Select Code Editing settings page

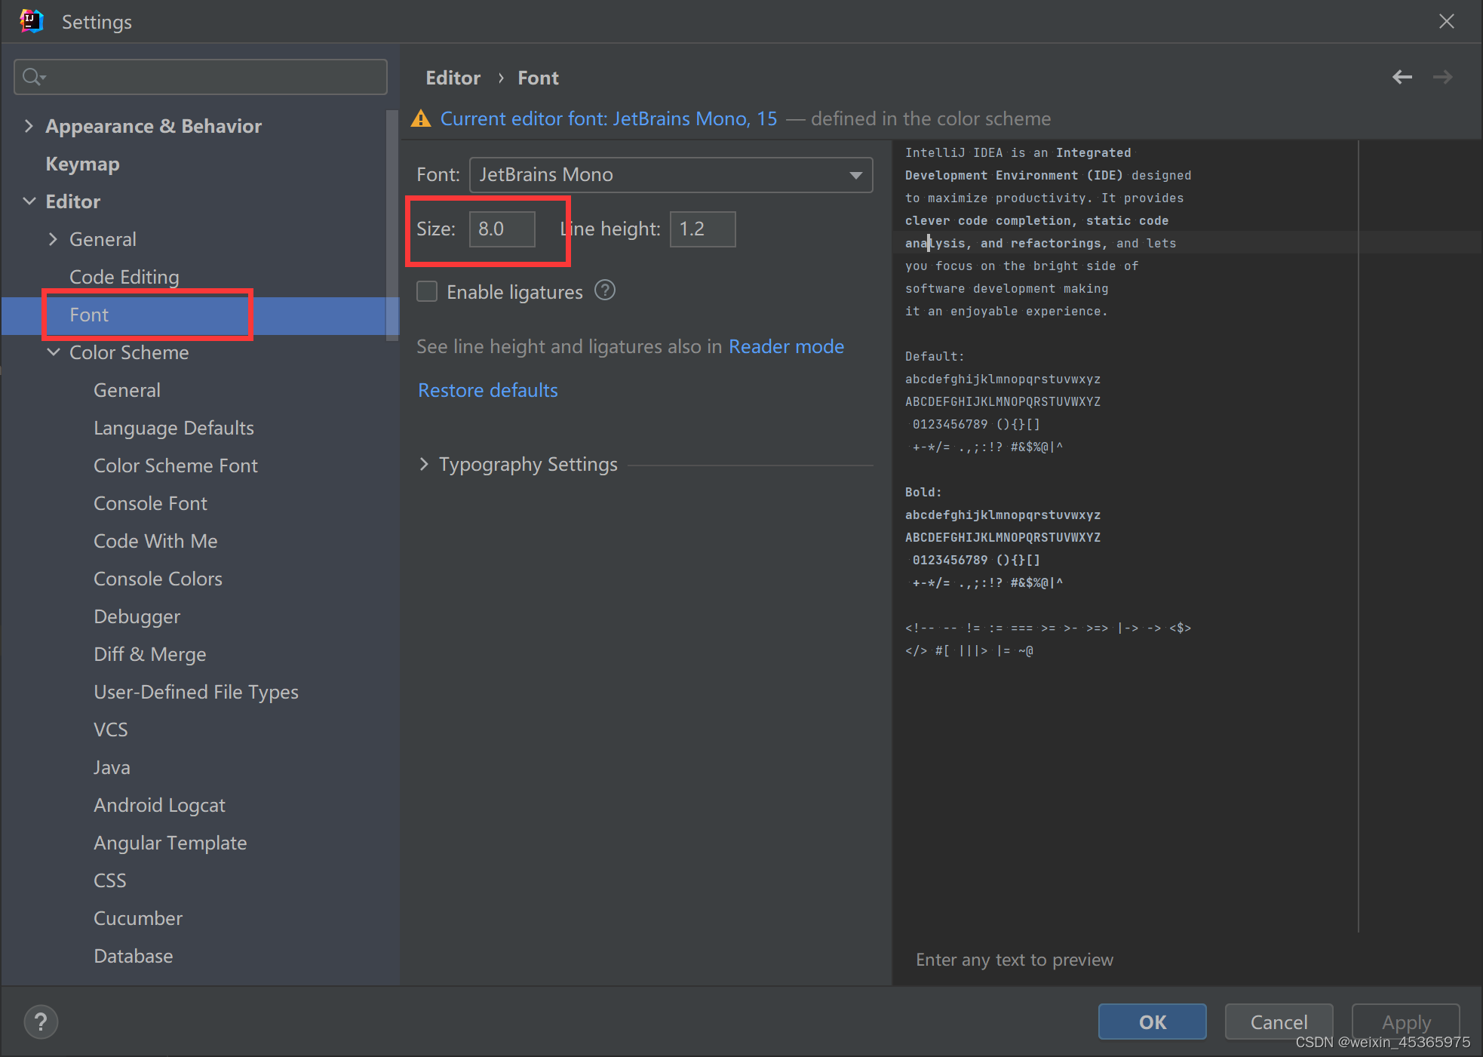[x=124, y=277]
